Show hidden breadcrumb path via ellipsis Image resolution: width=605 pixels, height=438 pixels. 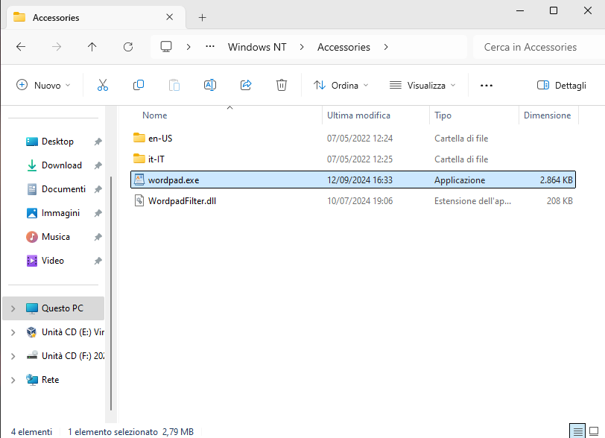pyautogui.click(x=210, y=47)
